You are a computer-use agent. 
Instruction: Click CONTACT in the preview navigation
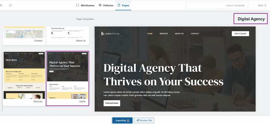(195, 33)
